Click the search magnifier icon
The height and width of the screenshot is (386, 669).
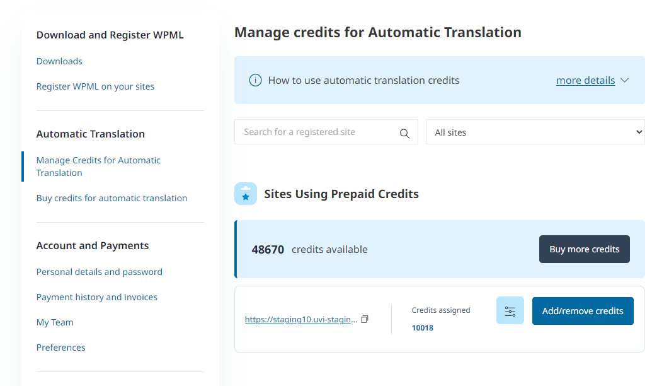coord(404,133)
